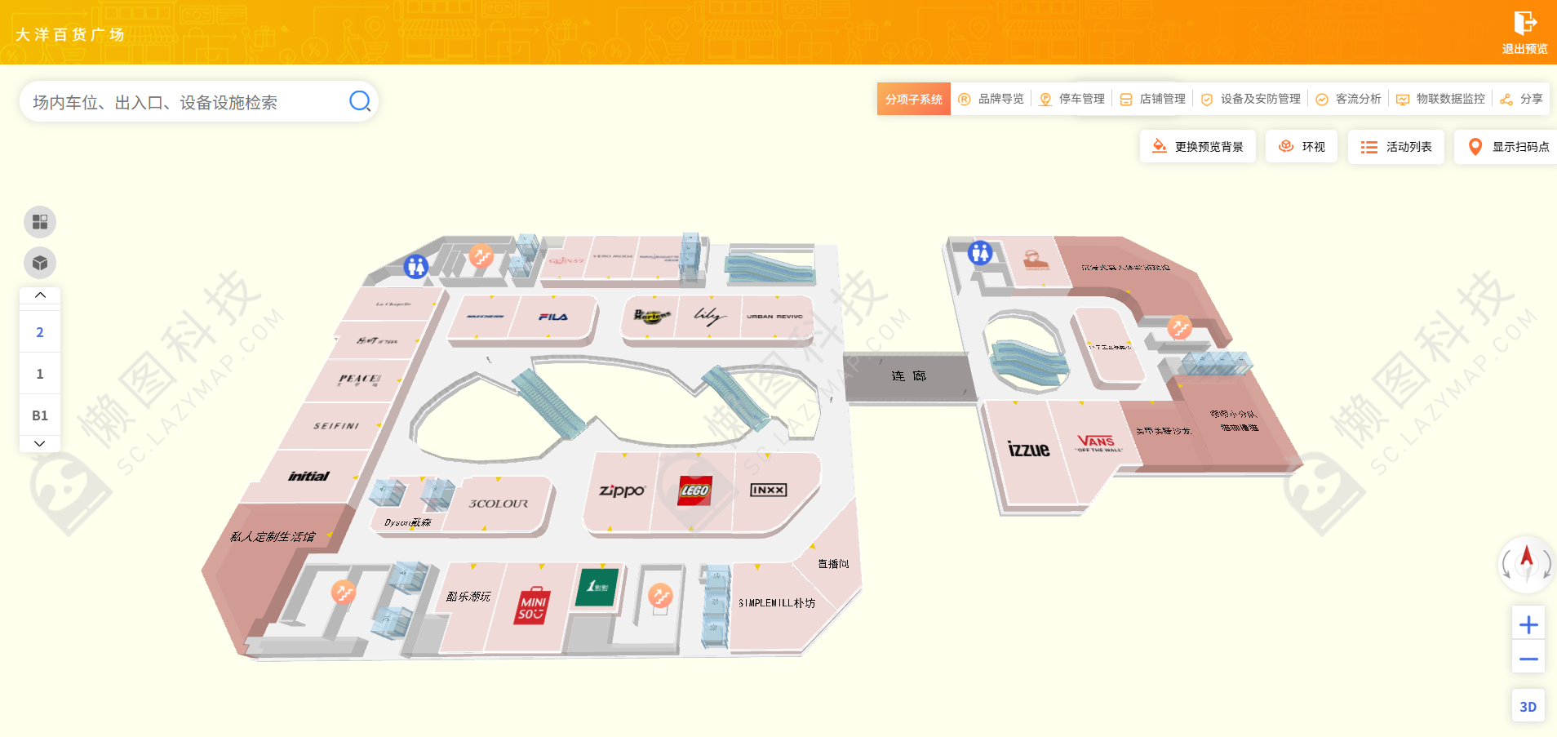Image resolution: width=1557 pixels, height=737 pixels.
Task: Exit preview with the 退出预览 icon
Action: 1524,33
